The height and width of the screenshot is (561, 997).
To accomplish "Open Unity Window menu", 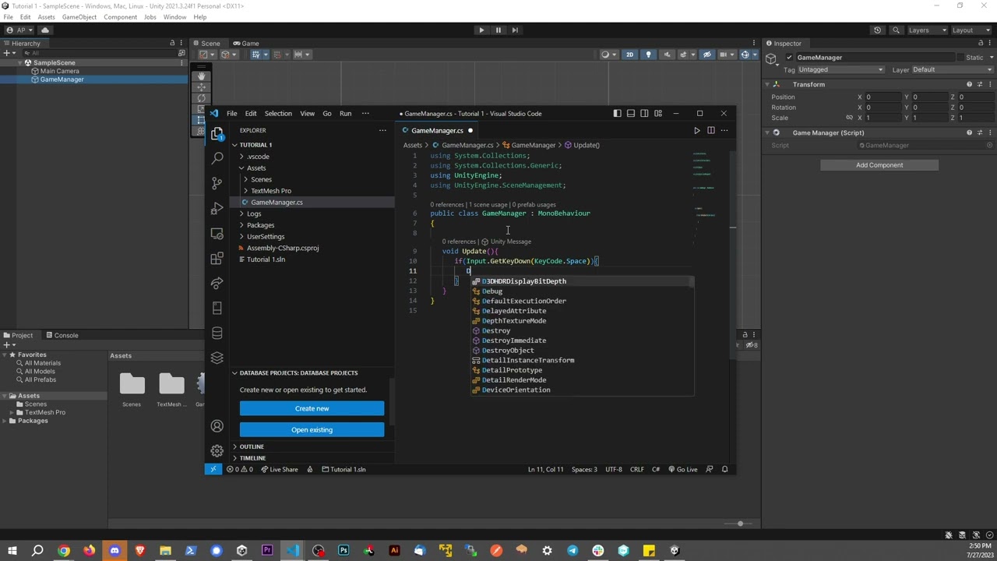I will coord(174,17).
